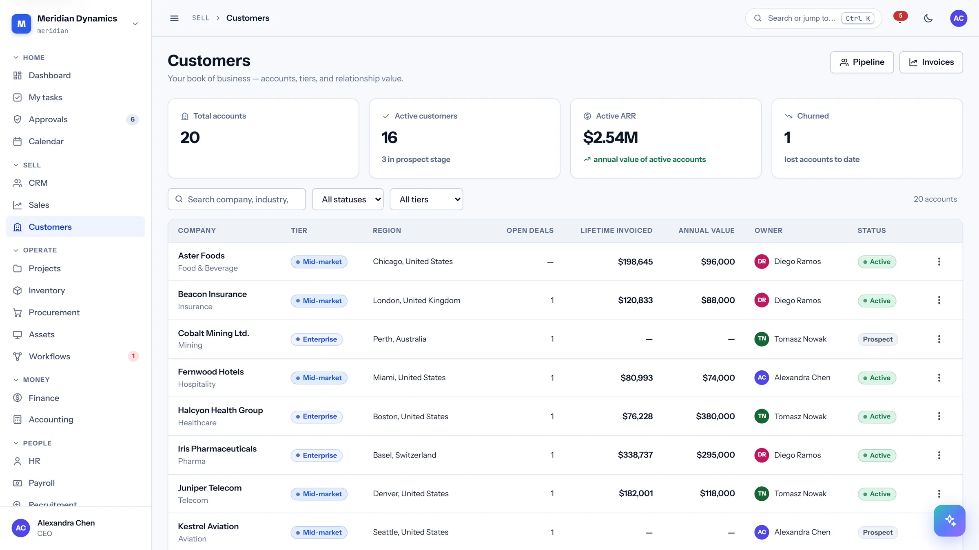
Task: Open the Dashboard sidebar item
Action: (x=75, y=75)
